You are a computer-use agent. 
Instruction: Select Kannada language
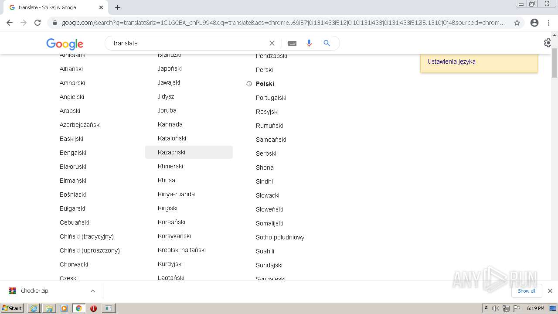pyautogui.click(x=170, y=124)
